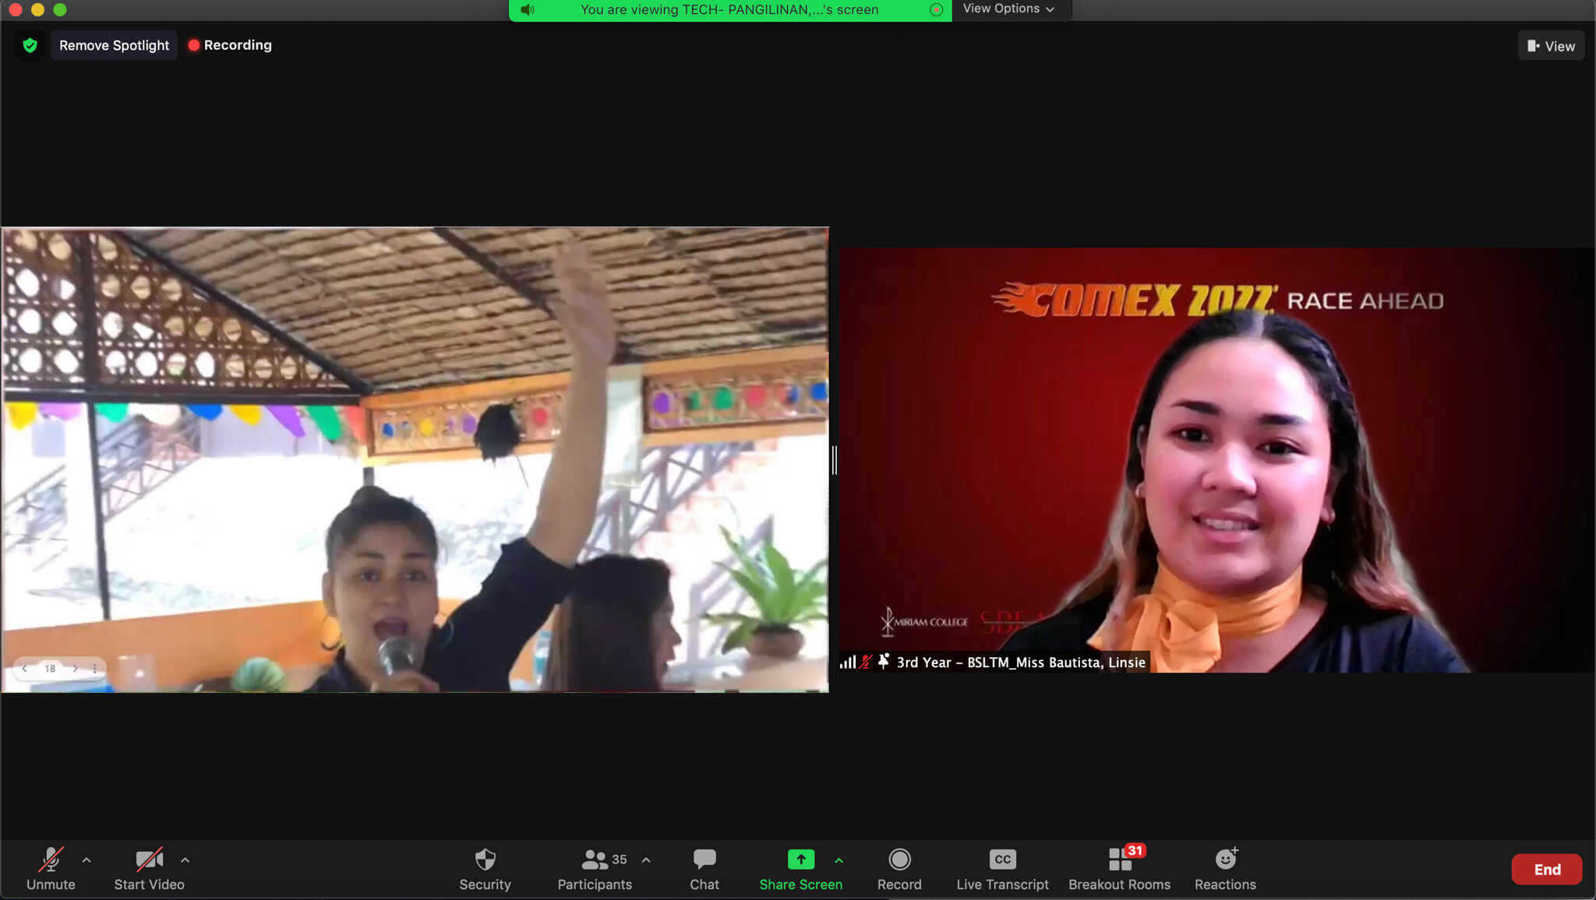Open the Chat panel
Image resolution: width=1596 pixels, height=900 pixels.
[x=704, y=868]
